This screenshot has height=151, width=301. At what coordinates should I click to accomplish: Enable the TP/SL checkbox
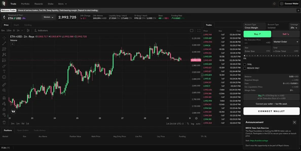(245, 65)
